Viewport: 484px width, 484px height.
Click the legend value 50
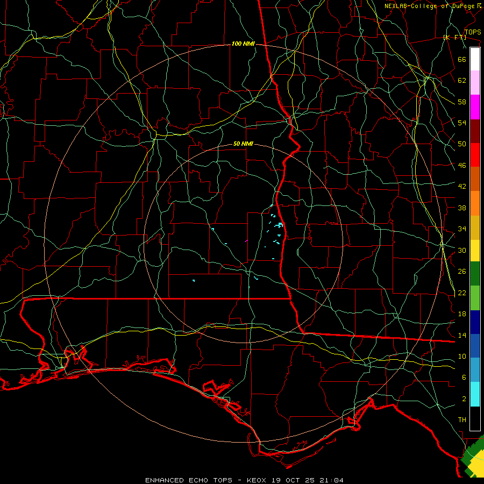pos(462,144)
